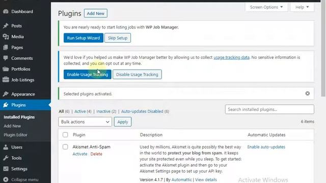Sort by Plugin column header
This screenshot has width=326, height=183.
79,135
